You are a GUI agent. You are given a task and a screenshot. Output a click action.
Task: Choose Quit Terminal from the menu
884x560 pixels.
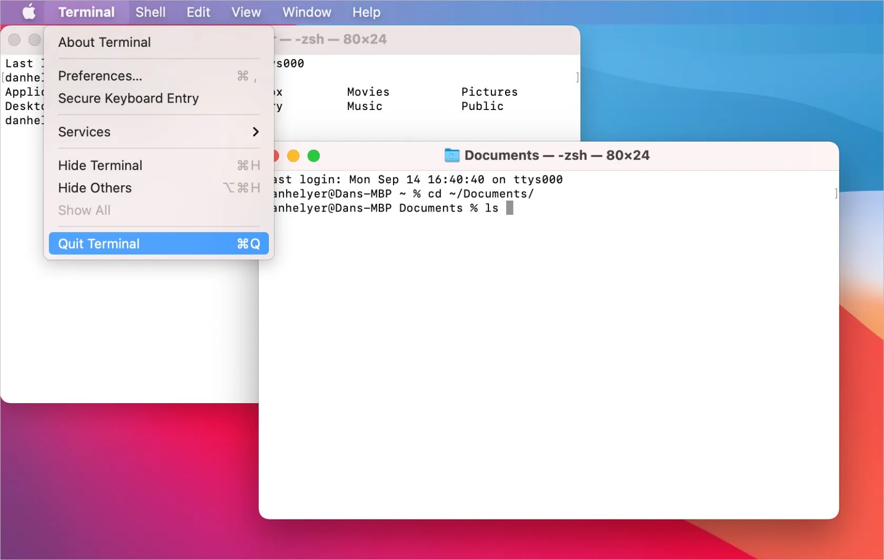click(98, 243)
